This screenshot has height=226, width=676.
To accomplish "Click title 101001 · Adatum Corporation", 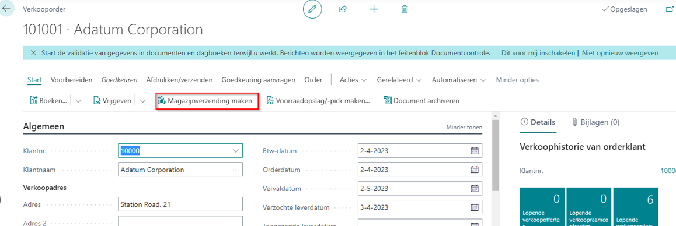I will point(113,29).
